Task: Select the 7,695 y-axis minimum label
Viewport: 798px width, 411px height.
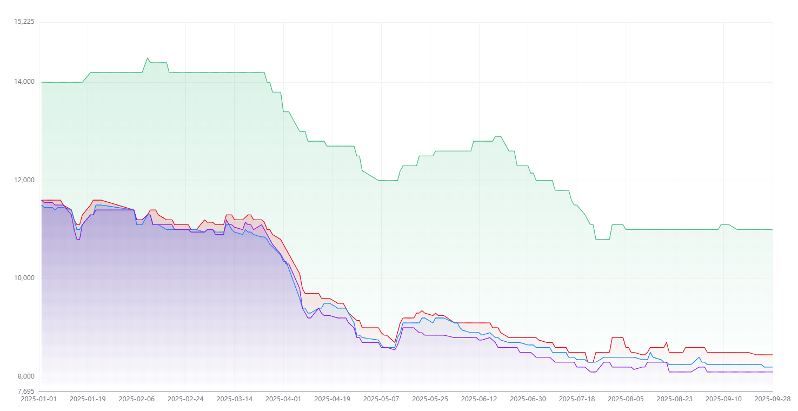Action: (26, 391)
